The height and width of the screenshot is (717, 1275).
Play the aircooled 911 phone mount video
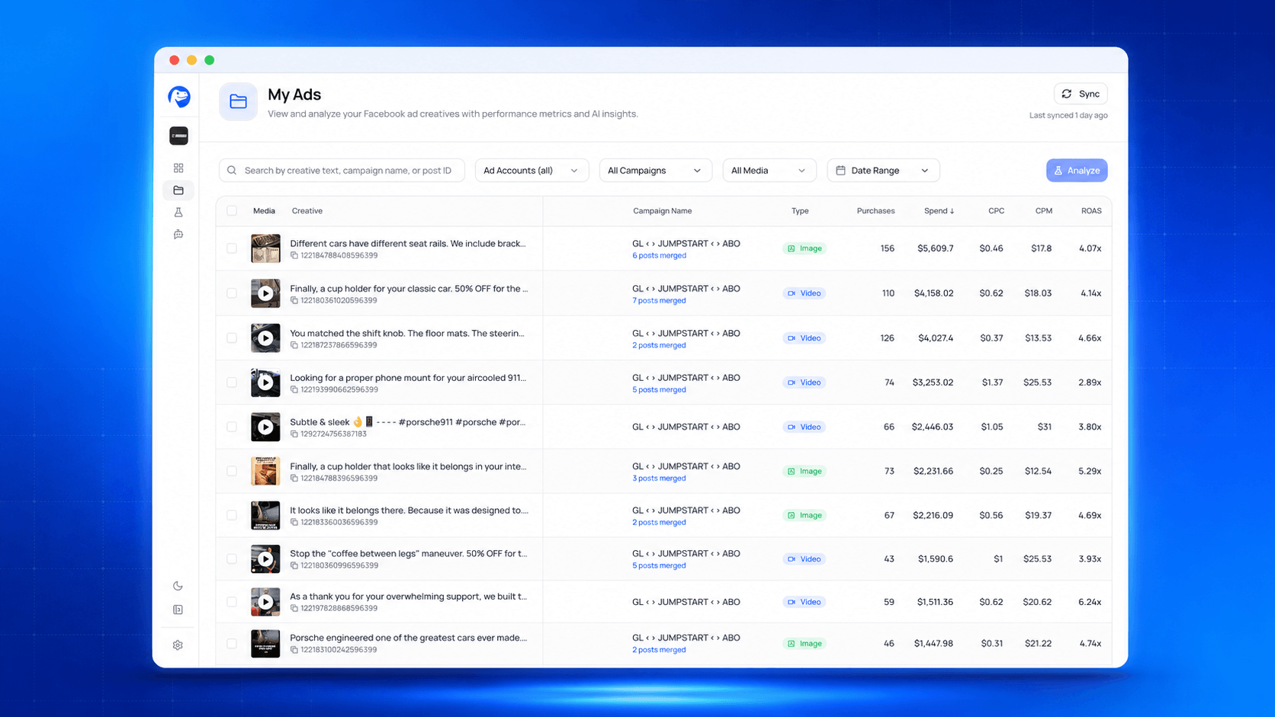click(x=265, y=383)
